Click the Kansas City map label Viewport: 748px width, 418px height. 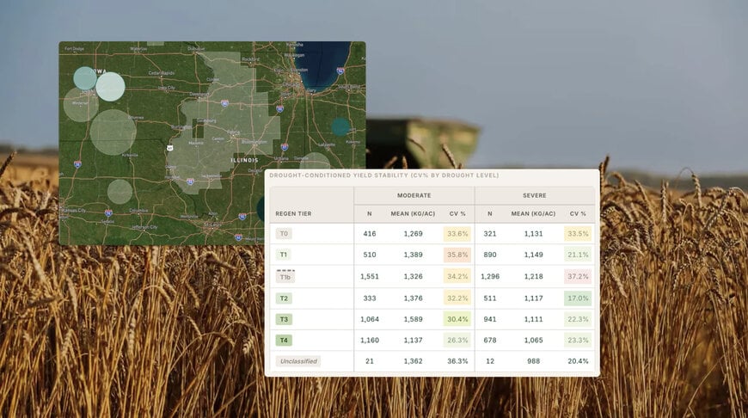(75, 211)
